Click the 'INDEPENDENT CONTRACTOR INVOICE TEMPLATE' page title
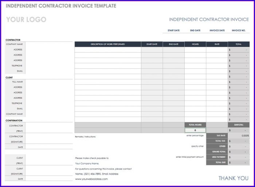Viewport: 255px width, 187px height. pyautogui.click(x=61, y=6)
